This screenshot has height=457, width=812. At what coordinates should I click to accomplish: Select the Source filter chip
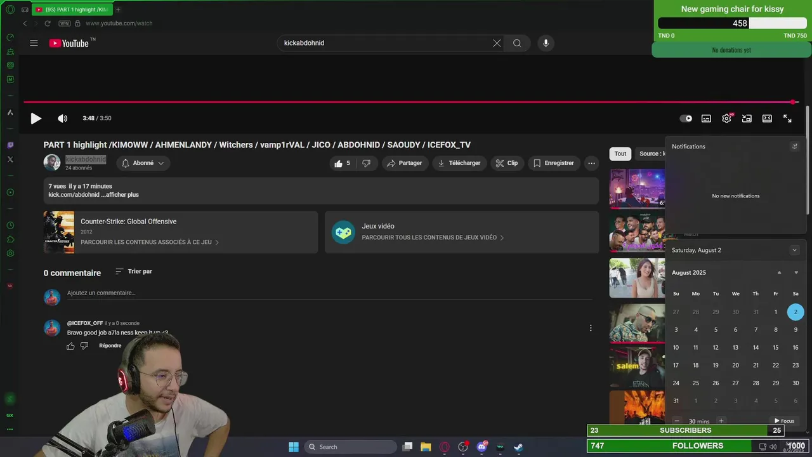[650, 154]
